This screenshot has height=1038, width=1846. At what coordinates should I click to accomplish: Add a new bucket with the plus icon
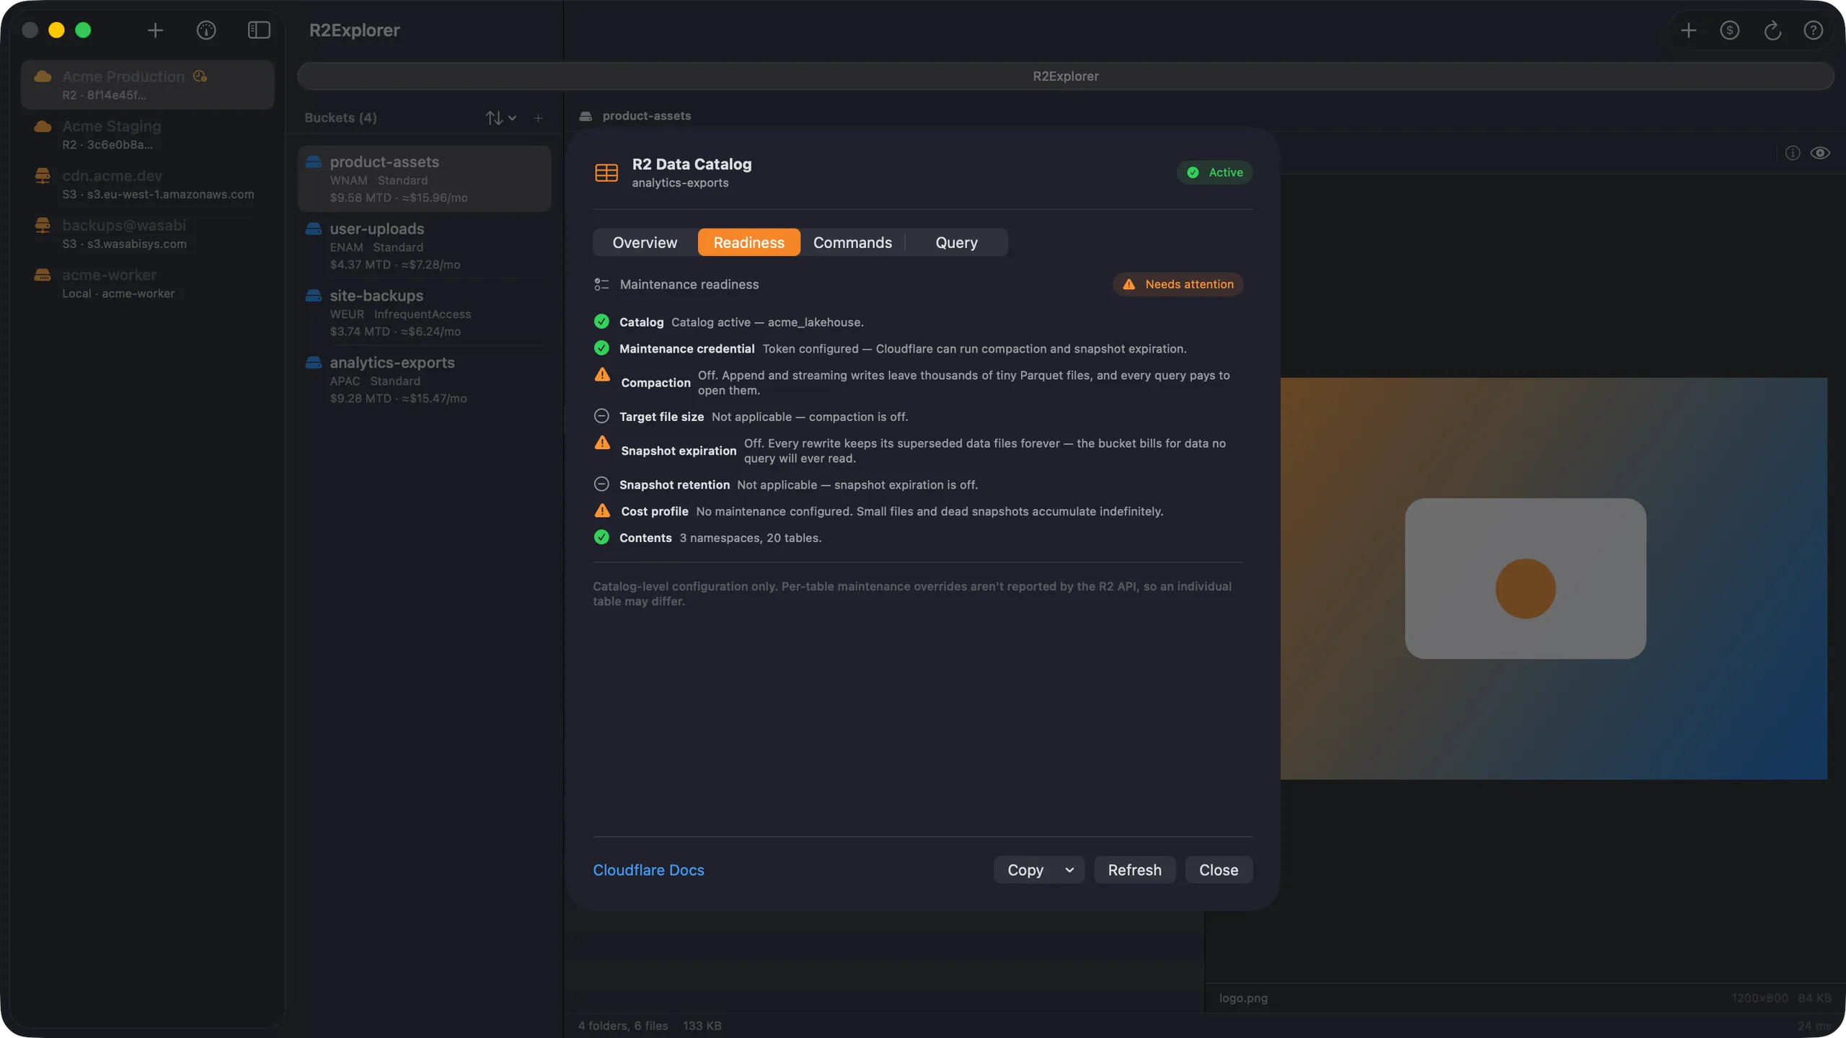point(538,117)
